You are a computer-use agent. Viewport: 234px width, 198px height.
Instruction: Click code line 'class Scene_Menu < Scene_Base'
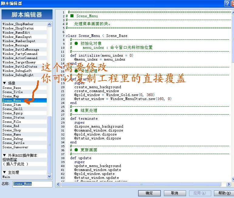coord(97,36)
